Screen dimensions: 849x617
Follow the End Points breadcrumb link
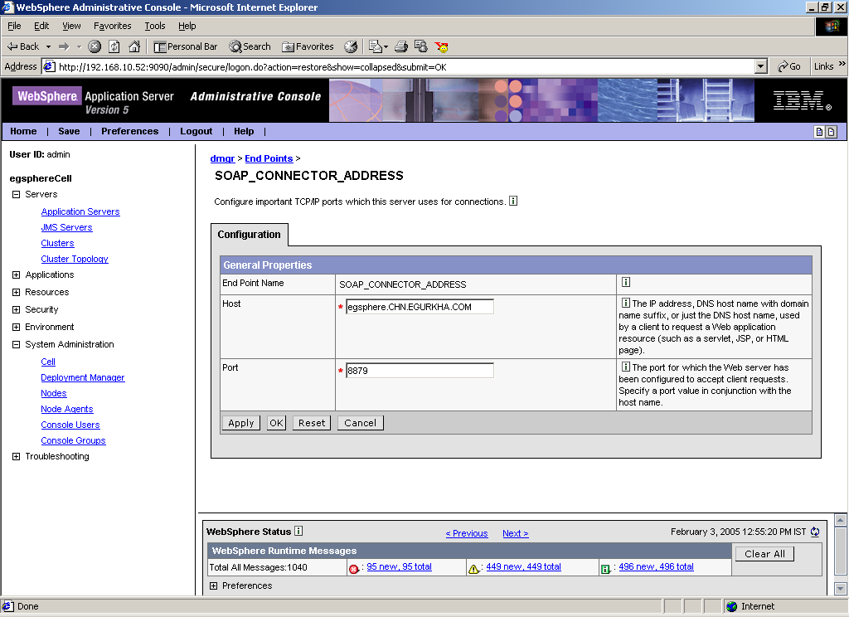pos(269,158)
